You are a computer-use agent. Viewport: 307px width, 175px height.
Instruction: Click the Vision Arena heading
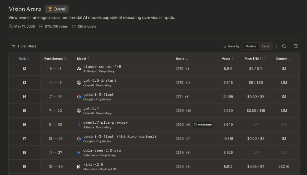pos(25,9)
